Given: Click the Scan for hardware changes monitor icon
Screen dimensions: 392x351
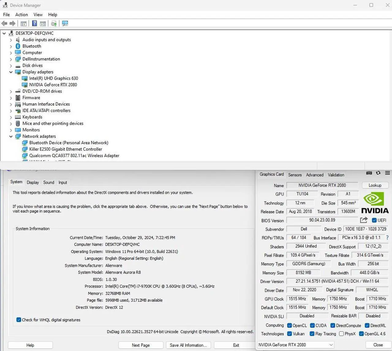Looking at the screenshot, I should 65,23.
